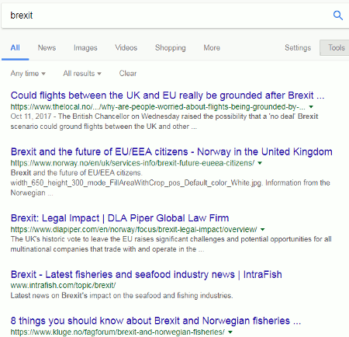Click the blue magnifying glass search icon
This screenshot has height=337, width=349.
[338, 16]
